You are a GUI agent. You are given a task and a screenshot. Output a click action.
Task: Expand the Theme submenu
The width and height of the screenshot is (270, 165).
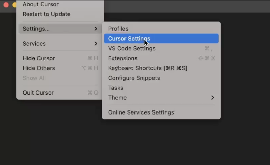(117, 98)
